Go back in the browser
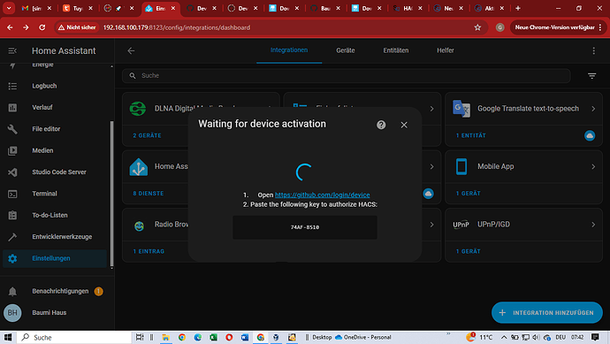610x344 pixels. [10, 27]
